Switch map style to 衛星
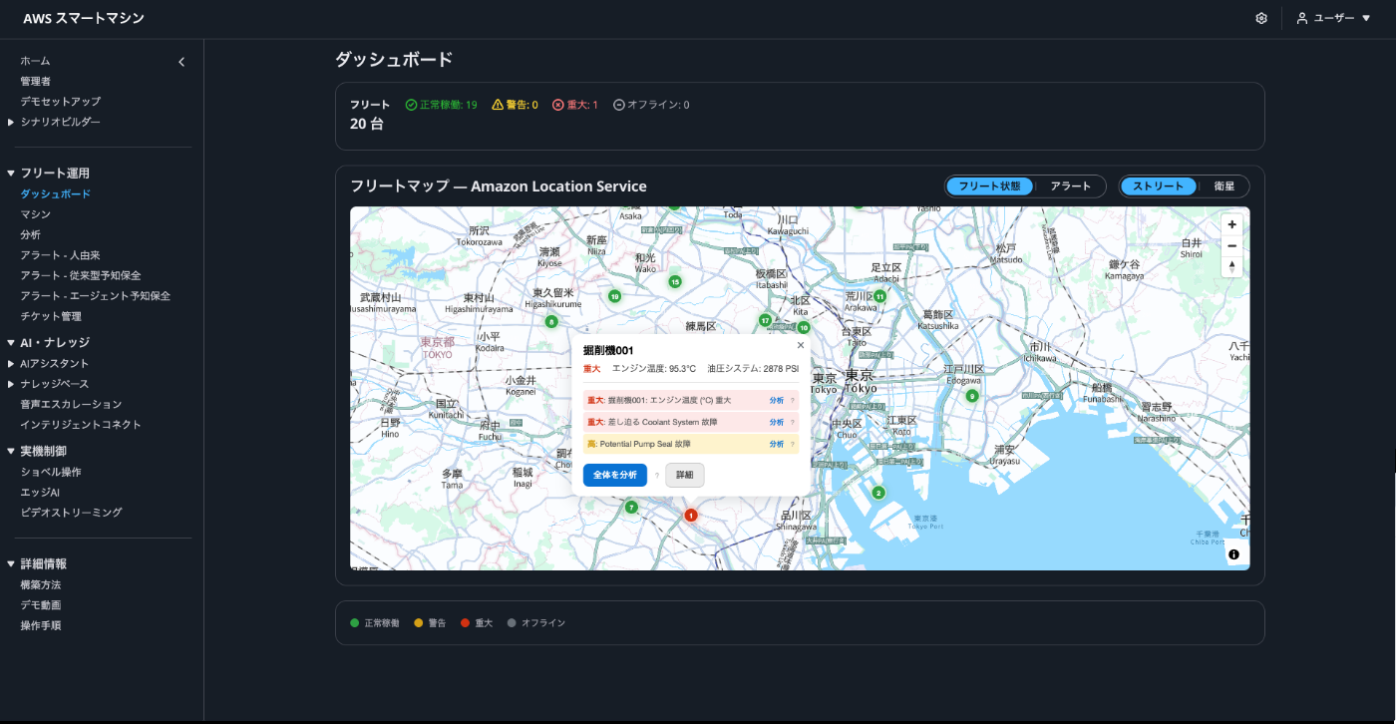 point(1223,186)
